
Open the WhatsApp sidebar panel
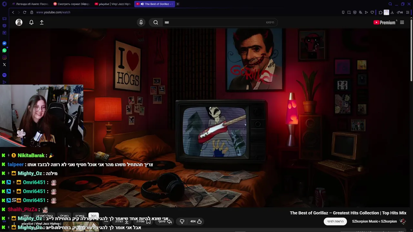(4, 50)
